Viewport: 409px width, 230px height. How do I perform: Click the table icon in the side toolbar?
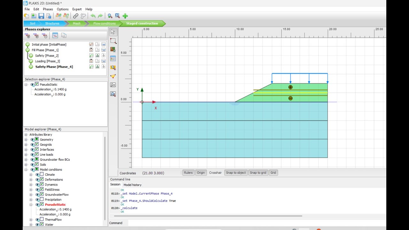click(113, 58)
